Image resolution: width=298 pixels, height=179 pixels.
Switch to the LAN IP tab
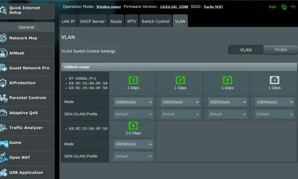(x=68, y=21)
